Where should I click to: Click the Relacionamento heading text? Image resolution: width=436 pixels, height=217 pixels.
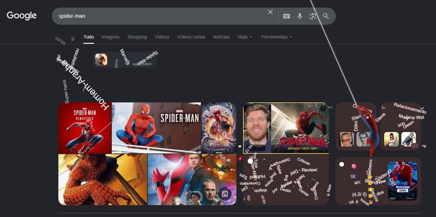410,108
